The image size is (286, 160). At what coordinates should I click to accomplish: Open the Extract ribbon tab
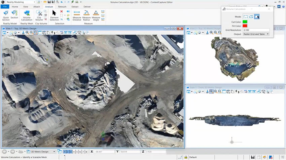point(75,6)
